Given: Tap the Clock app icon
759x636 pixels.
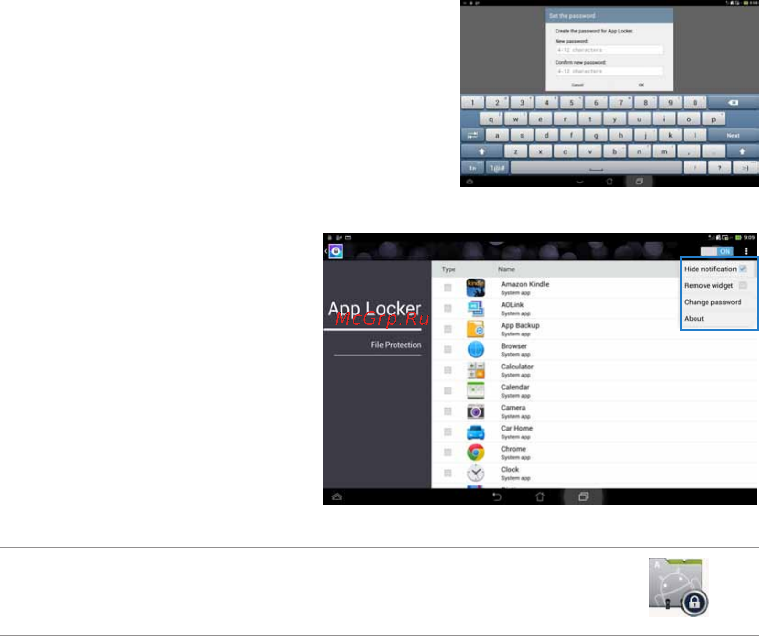Looking at the screenshot, I should pyautogui.click(x=476, y=473).
